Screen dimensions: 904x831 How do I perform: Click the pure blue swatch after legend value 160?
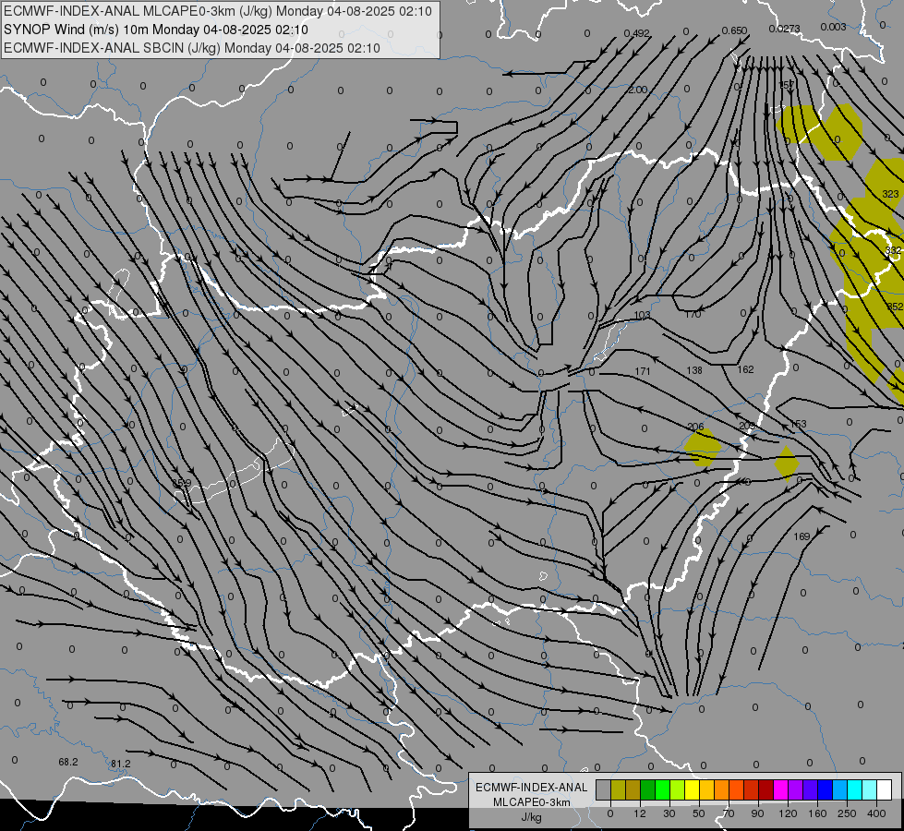coord(825,790)
